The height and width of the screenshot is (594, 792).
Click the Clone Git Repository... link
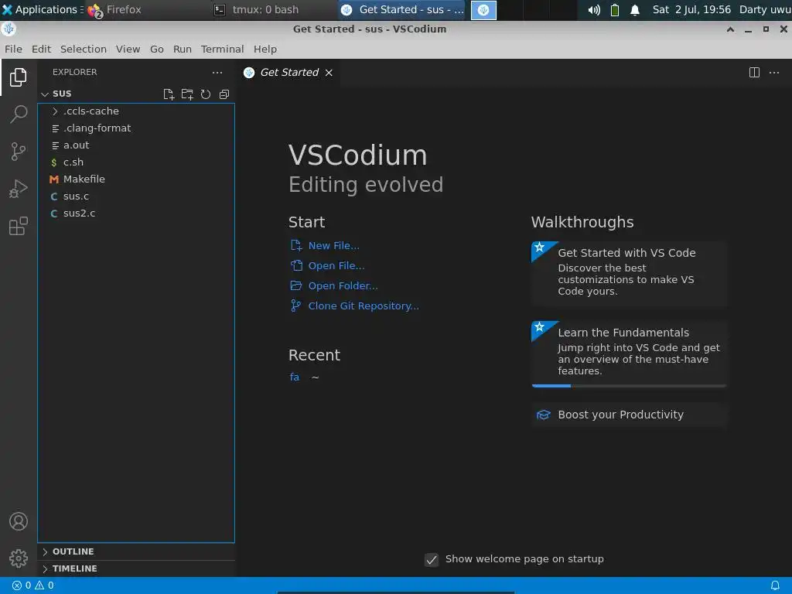point(364,306)
